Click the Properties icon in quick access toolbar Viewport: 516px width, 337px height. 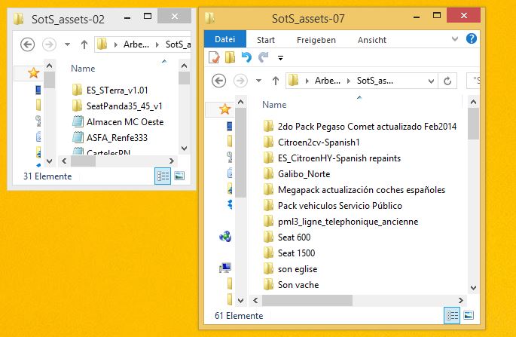tap(215, 57)
